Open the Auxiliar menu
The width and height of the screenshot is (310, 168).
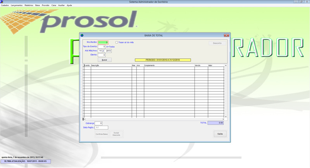point(62,5)
